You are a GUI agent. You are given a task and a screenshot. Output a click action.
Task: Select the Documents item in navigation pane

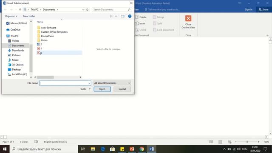coord(16,45)
